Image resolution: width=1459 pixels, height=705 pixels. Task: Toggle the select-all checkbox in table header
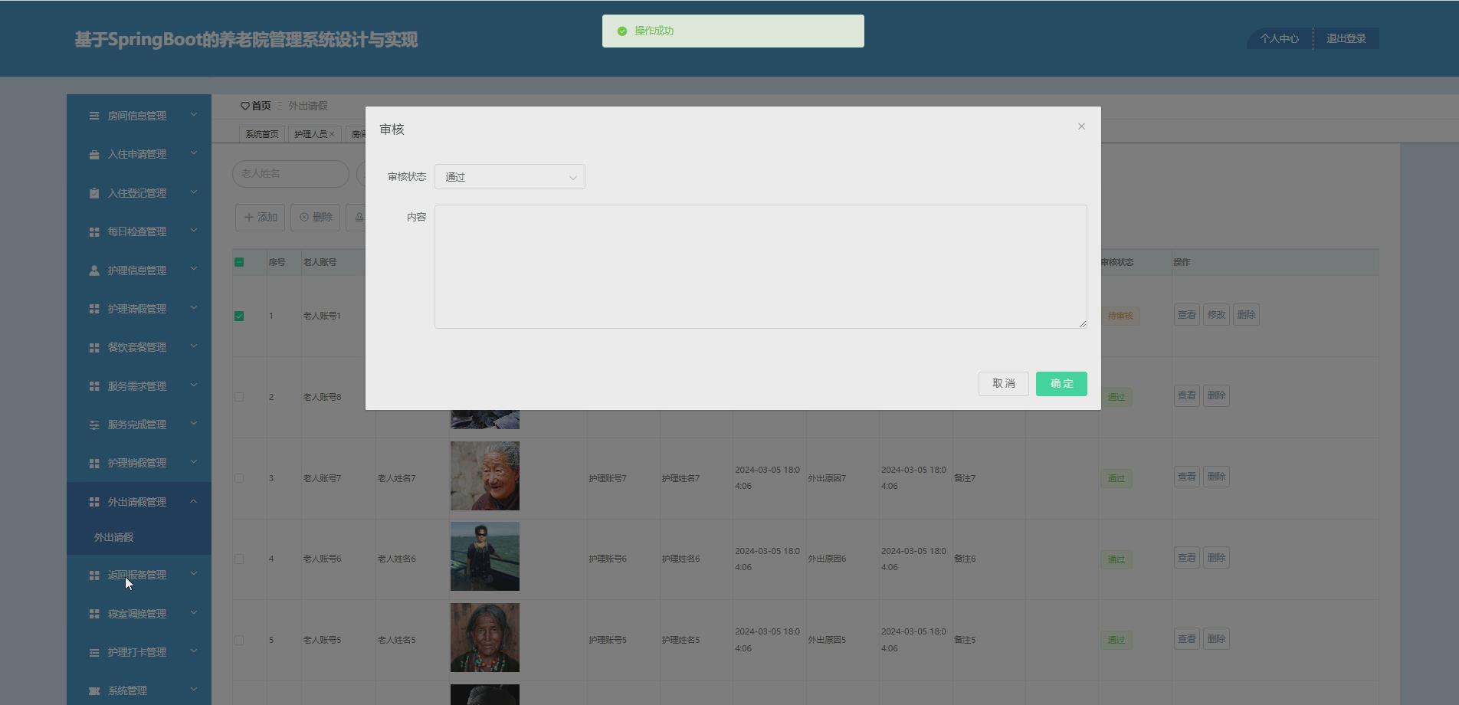pyautogui.click(x=239, y=262)
